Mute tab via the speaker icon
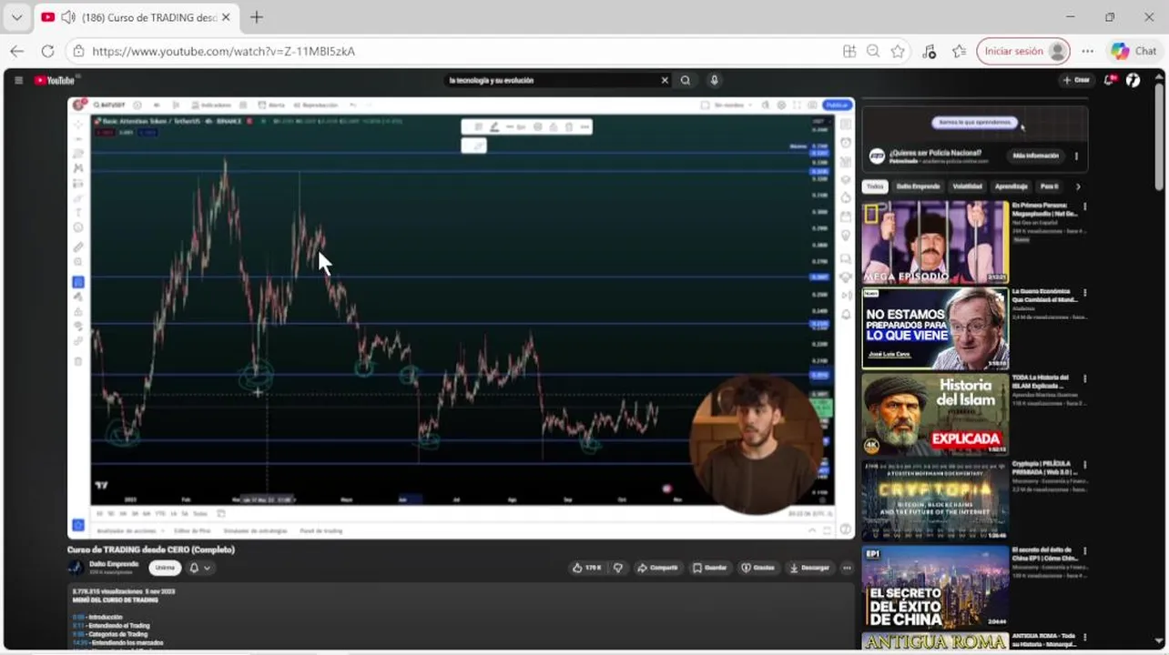1169x655 pixels. point(67,17)
